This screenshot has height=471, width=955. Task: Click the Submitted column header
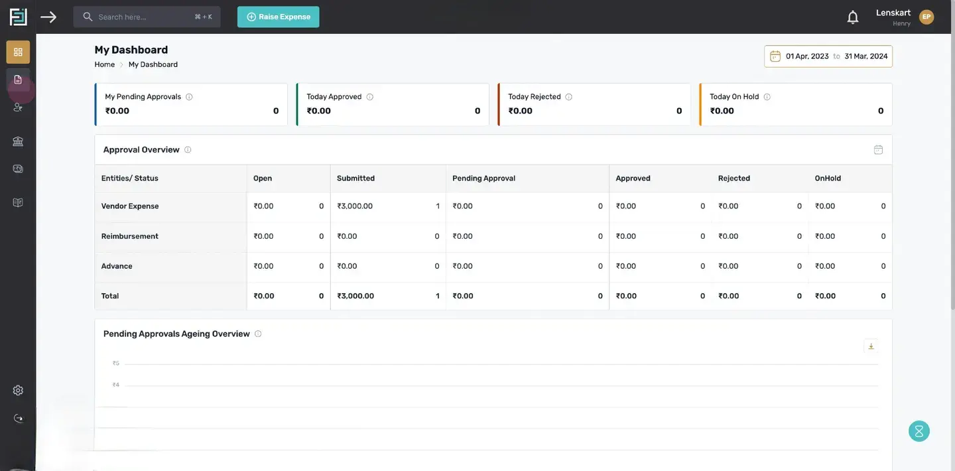point(355,178)
